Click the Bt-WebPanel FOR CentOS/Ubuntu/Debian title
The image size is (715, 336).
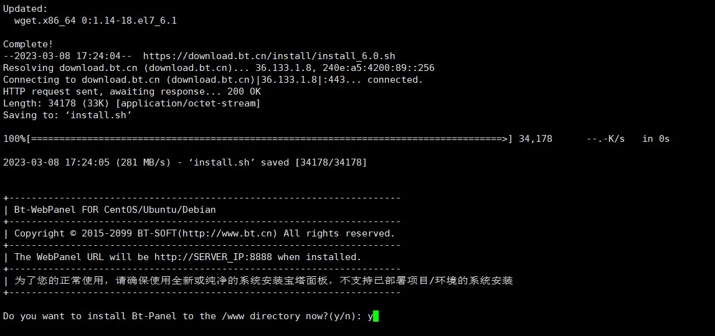tap(115, 210)
